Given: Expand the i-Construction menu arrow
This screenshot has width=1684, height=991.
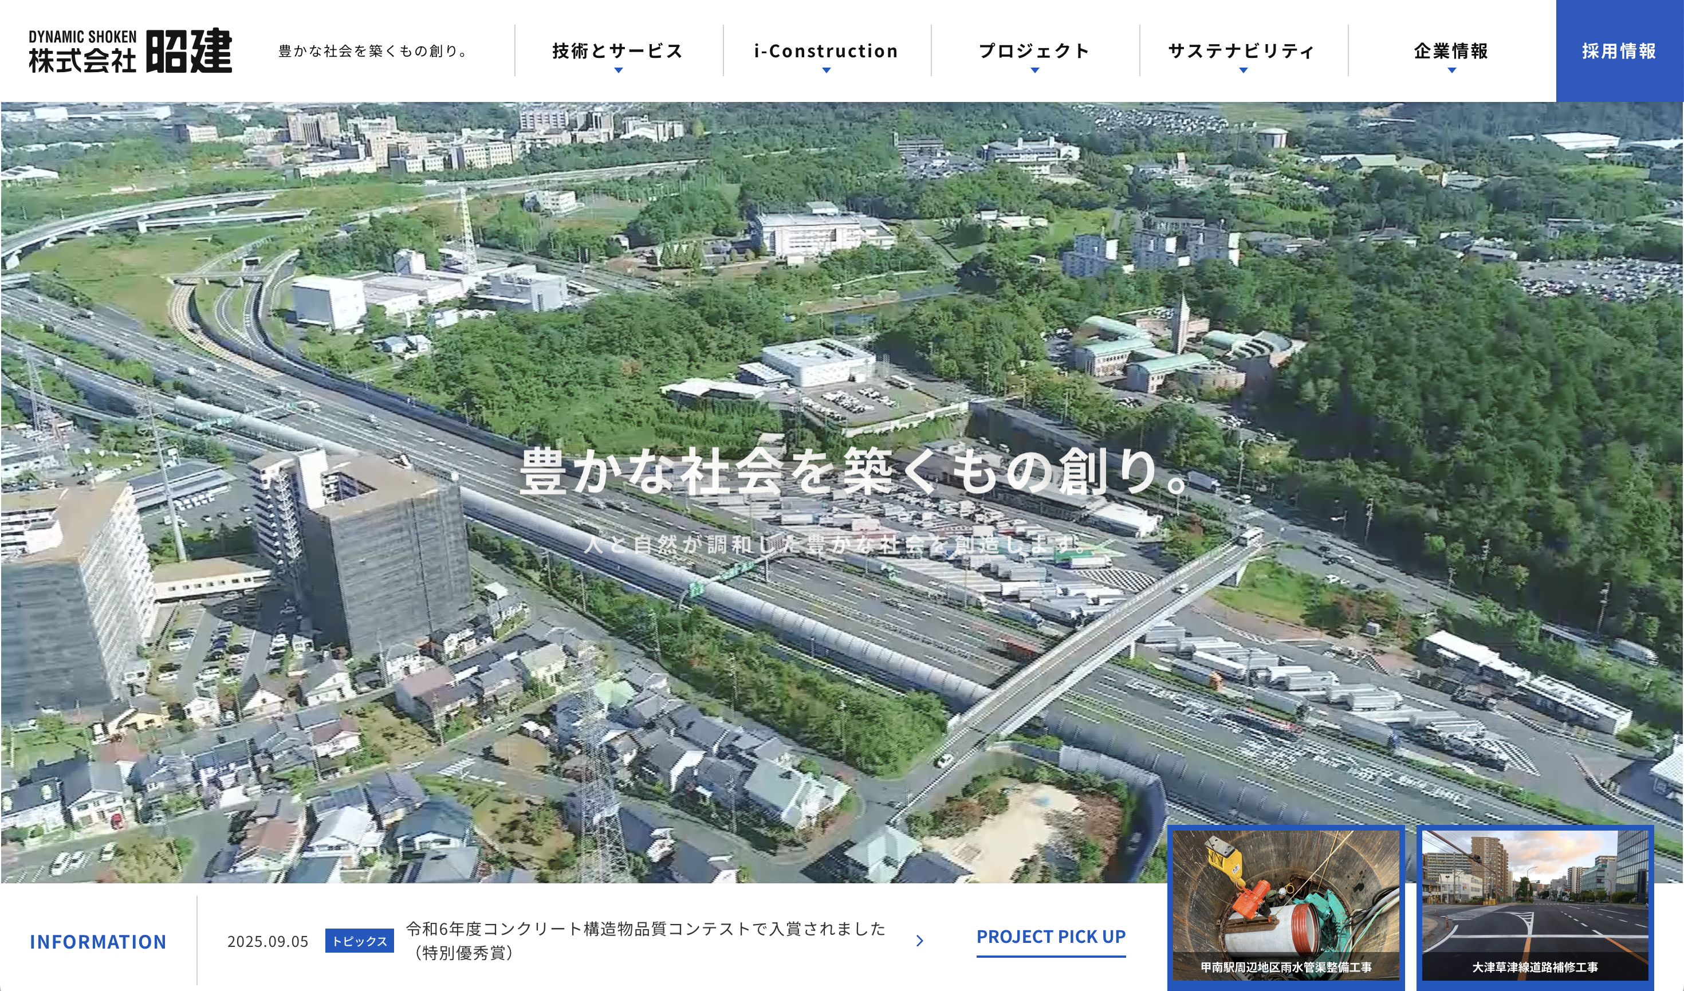Looking at the screenshot, I should 827,70.
